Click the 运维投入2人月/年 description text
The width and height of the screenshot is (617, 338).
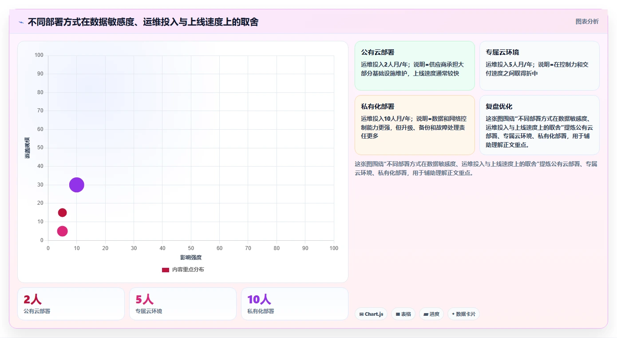(413, 69)
